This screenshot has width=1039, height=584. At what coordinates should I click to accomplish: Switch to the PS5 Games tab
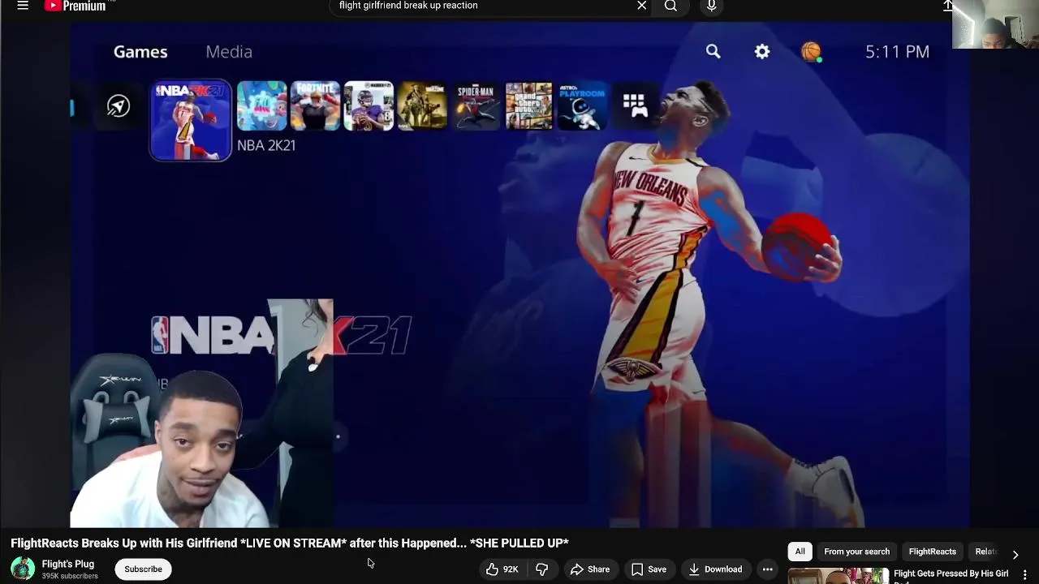[x=140, y=52]
